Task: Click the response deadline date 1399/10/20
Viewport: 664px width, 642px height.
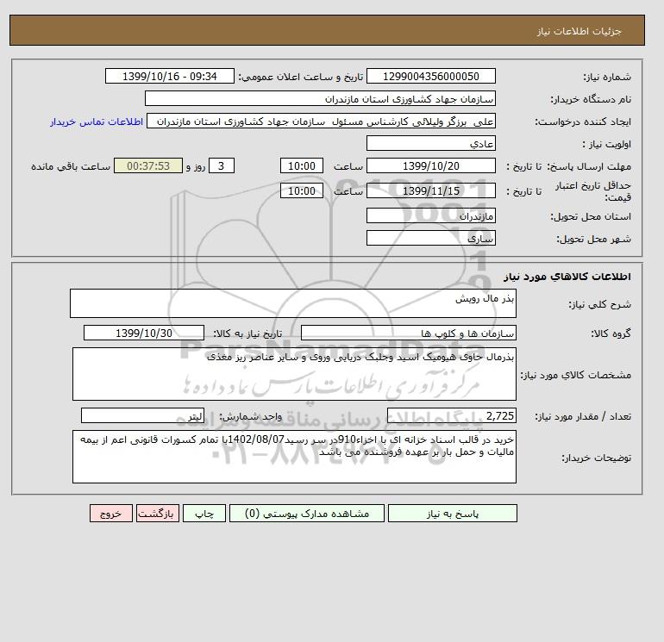Action: pyautogui.click(x=430, y=166)
